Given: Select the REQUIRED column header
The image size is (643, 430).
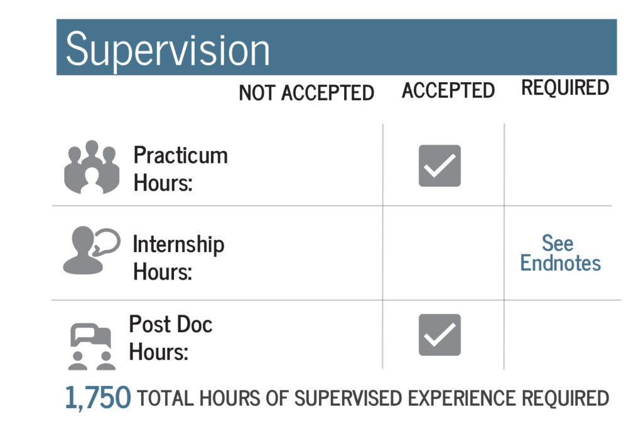Looking at the screenshot, I should click(565, 88).
